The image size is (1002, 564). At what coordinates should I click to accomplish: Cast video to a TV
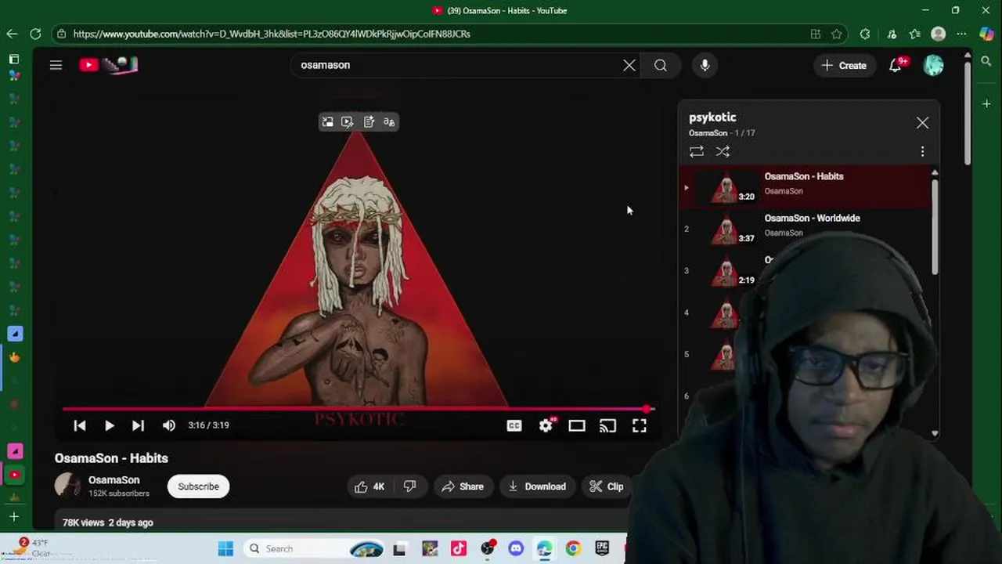(608, 425)
